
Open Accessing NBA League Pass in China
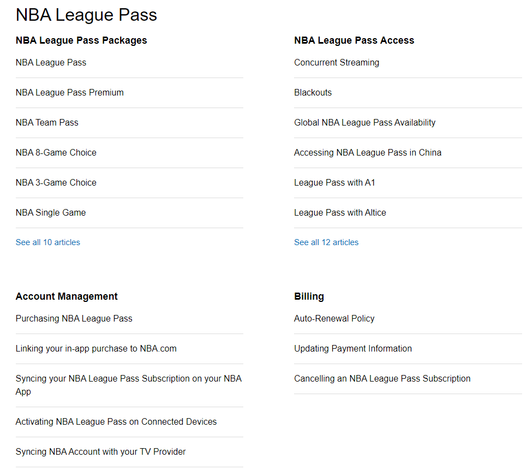(x=368, y=152)
